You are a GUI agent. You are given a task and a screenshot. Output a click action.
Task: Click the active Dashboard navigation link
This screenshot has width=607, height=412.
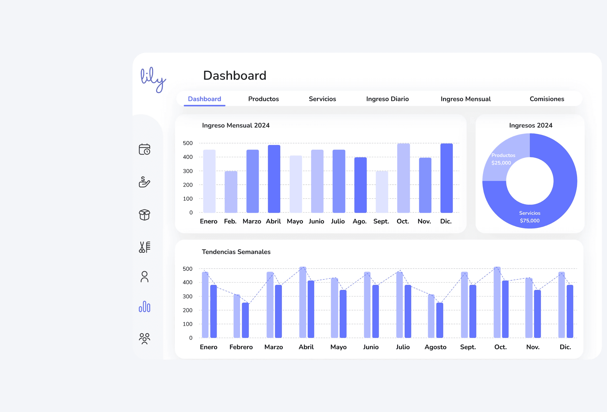pos(204,99)
